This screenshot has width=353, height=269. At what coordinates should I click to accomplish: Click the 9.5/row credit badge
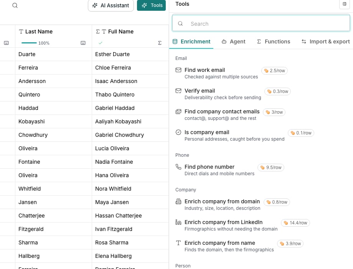click(271, 167)
